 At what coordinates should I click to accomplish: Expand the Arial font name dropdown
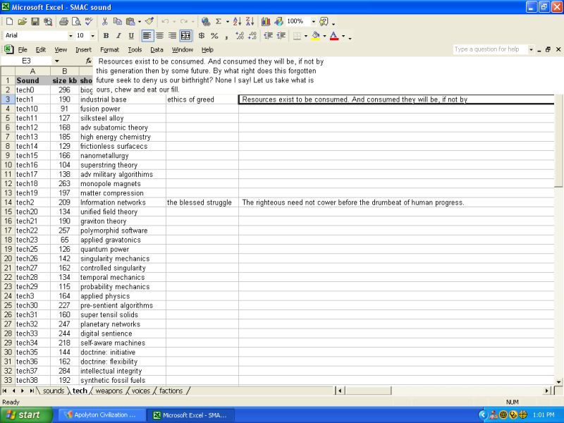pos(70,36)
